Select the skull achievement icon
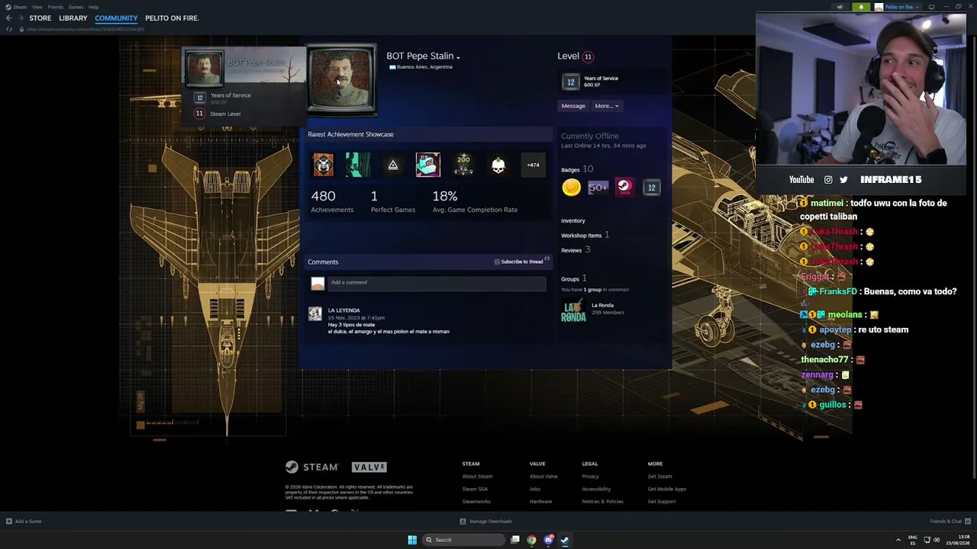 tap(498, 165)
